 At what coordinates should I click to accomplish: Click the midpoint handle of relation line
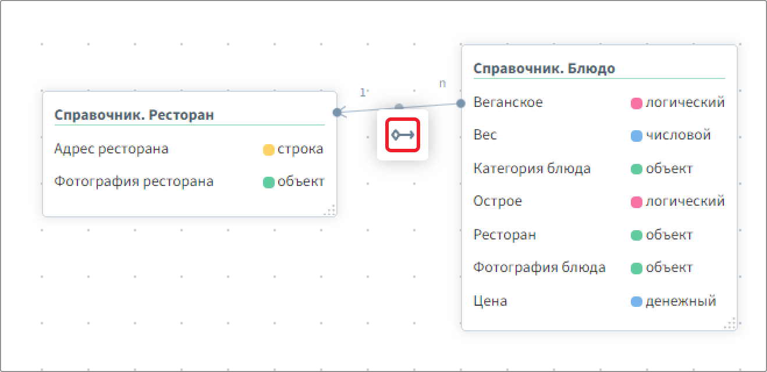tap(399, 108)
